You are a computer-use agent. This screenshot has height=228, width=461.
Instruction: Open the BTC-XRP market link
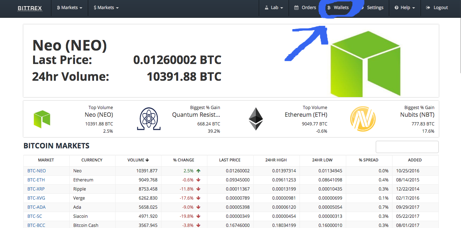(36, 189)
